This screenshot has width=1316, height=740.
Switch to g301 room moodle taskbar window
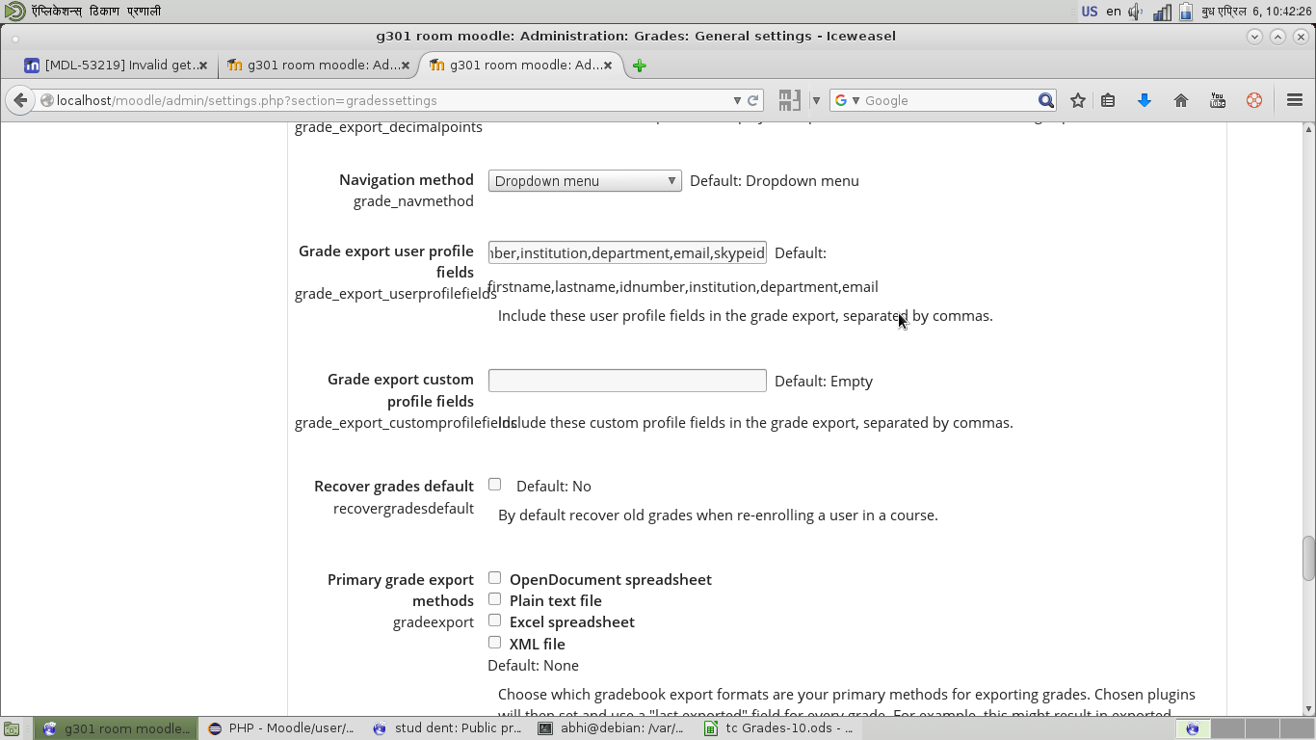(x=117, y=728)
